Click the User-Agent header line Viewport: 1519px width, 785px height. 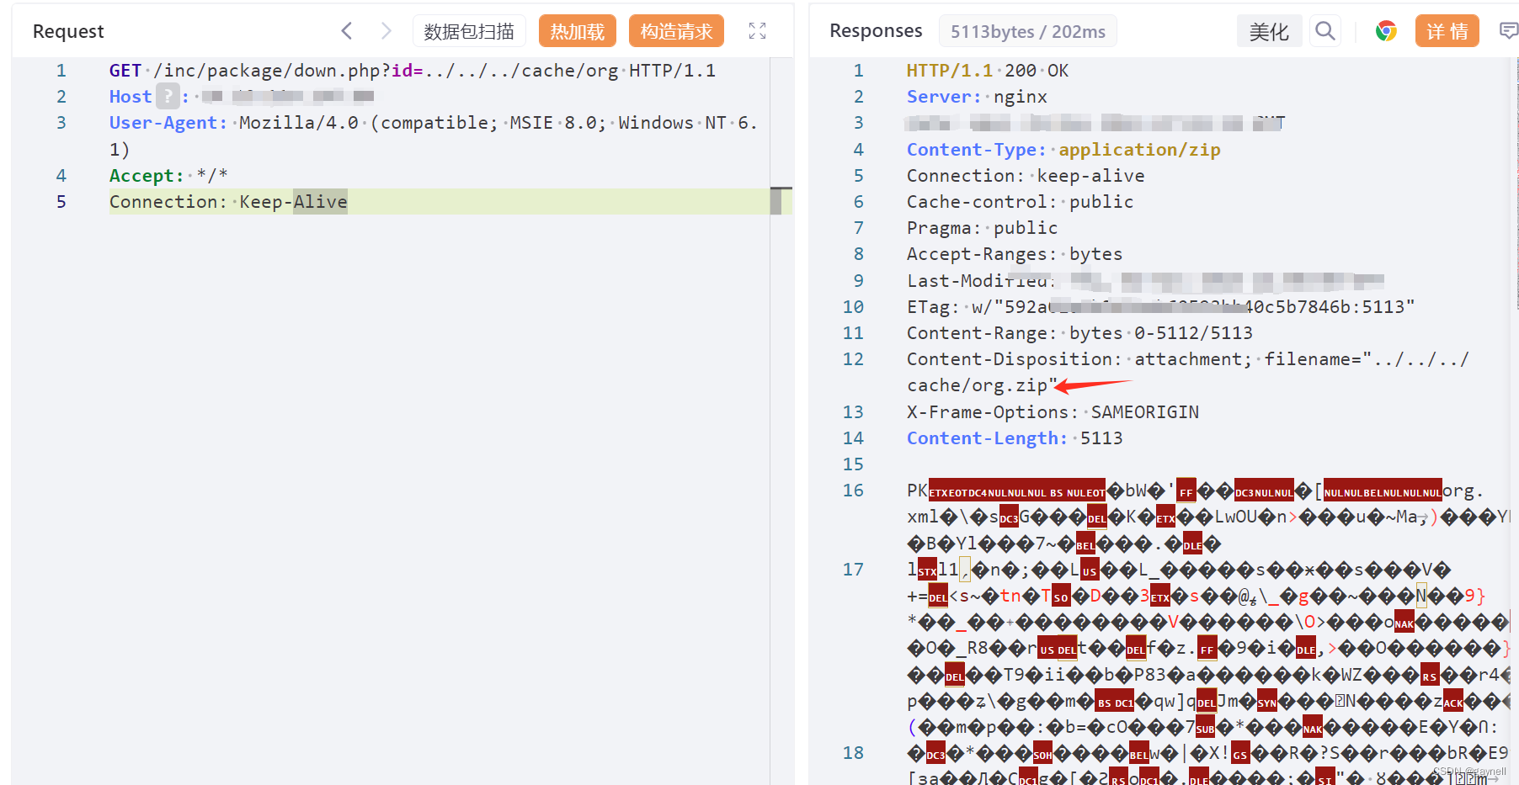[434, 135]
